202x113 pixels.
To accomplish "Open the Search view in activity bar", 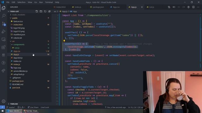I will [x=3, y=16].
